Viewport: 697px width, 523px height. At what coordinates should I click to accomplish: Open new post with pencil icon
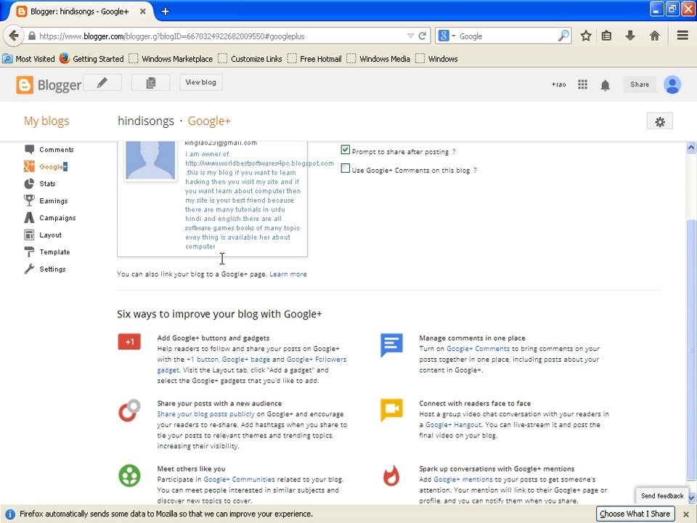[102, 83]
